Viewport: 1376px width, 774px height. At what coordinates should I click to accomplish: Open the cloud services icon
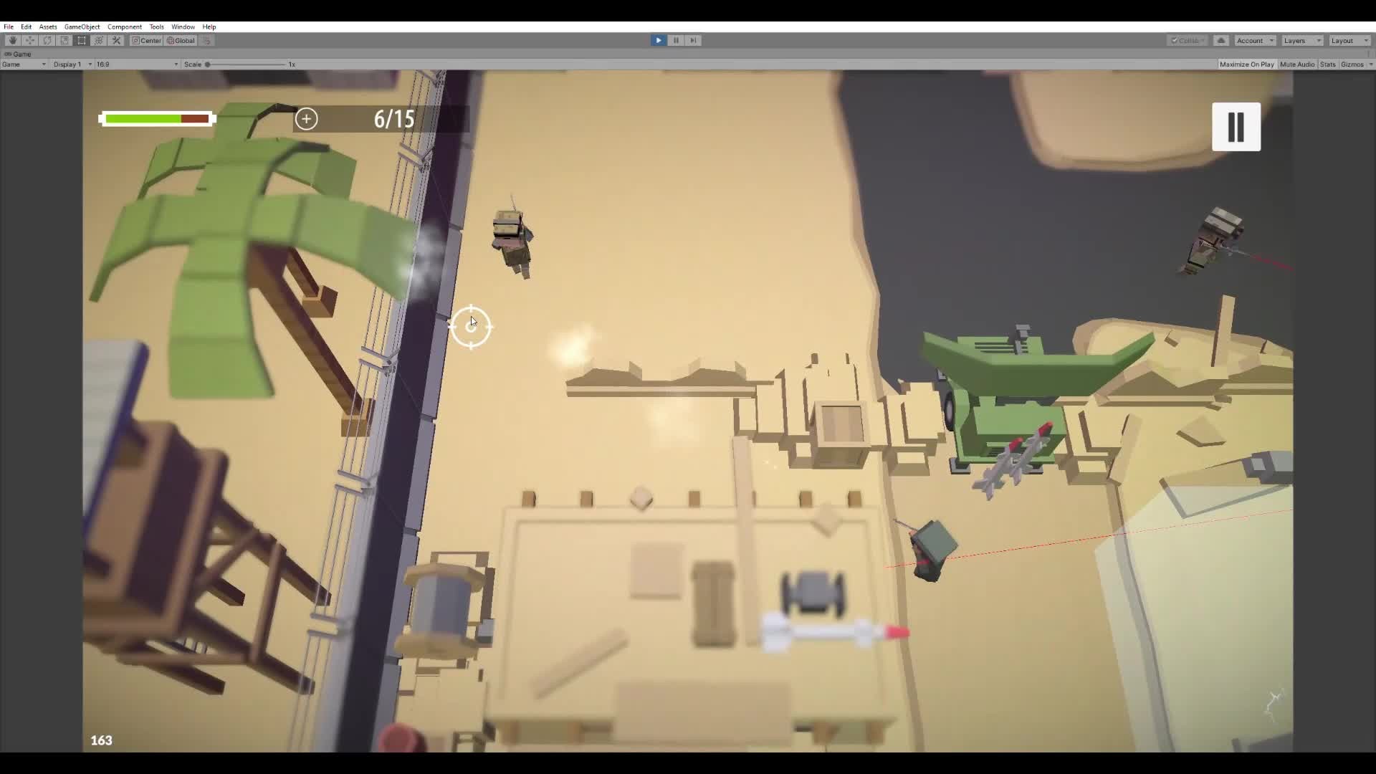coord(1221,41)
